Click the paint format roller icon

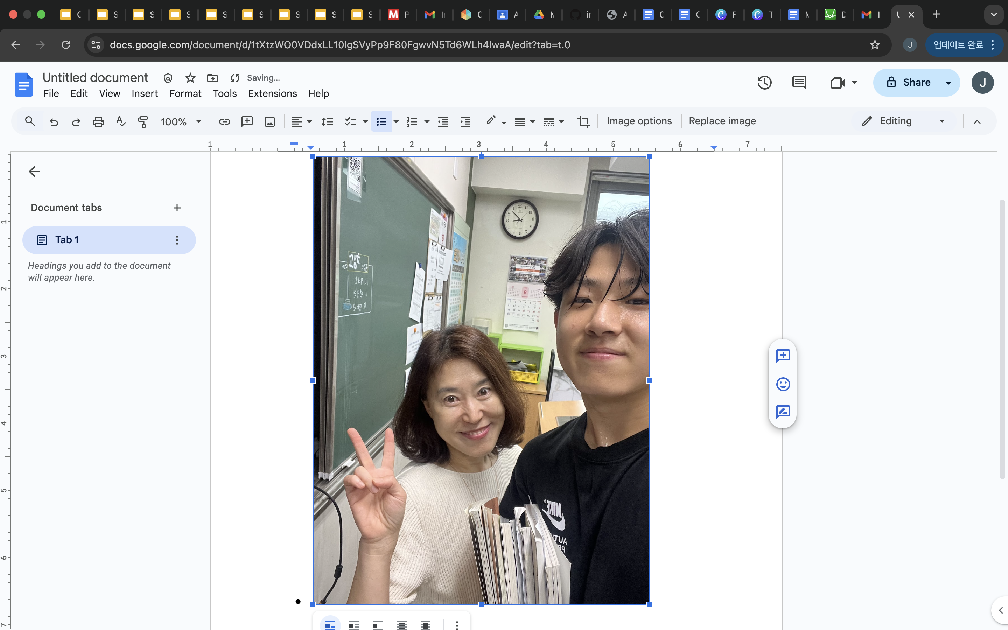tap(143, 122)
